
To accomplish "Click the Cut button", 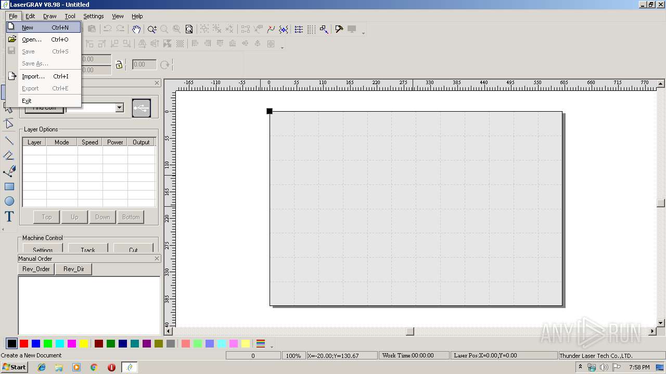I will [133, 249].
